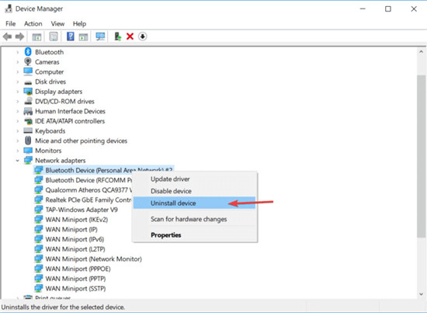Click the Properties toolbar icon
This screenshot has height=313, width=427.
coord(54,37)
